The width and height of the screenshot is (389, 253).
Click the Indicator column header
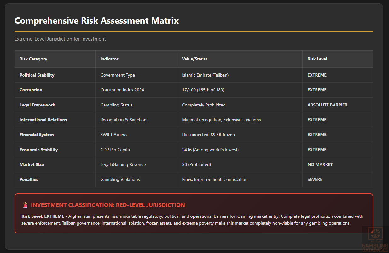[109, 59]
